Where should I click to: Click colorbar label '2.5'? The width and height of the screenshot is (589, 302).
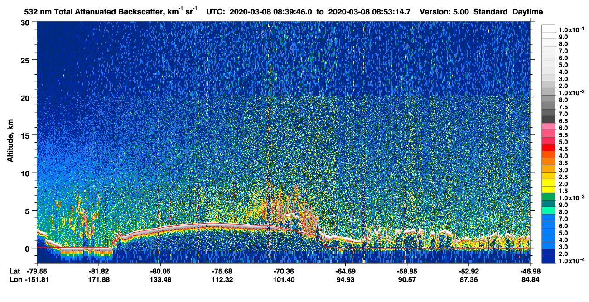563,177
